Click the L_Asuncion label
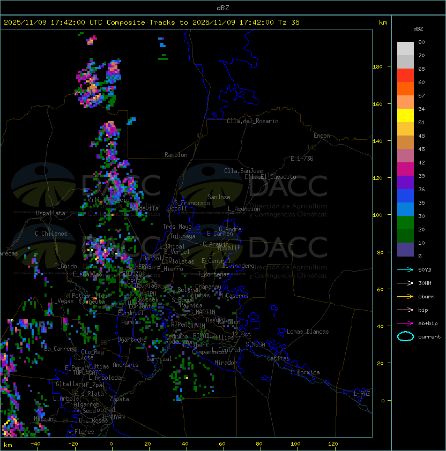 pos(244,209)
